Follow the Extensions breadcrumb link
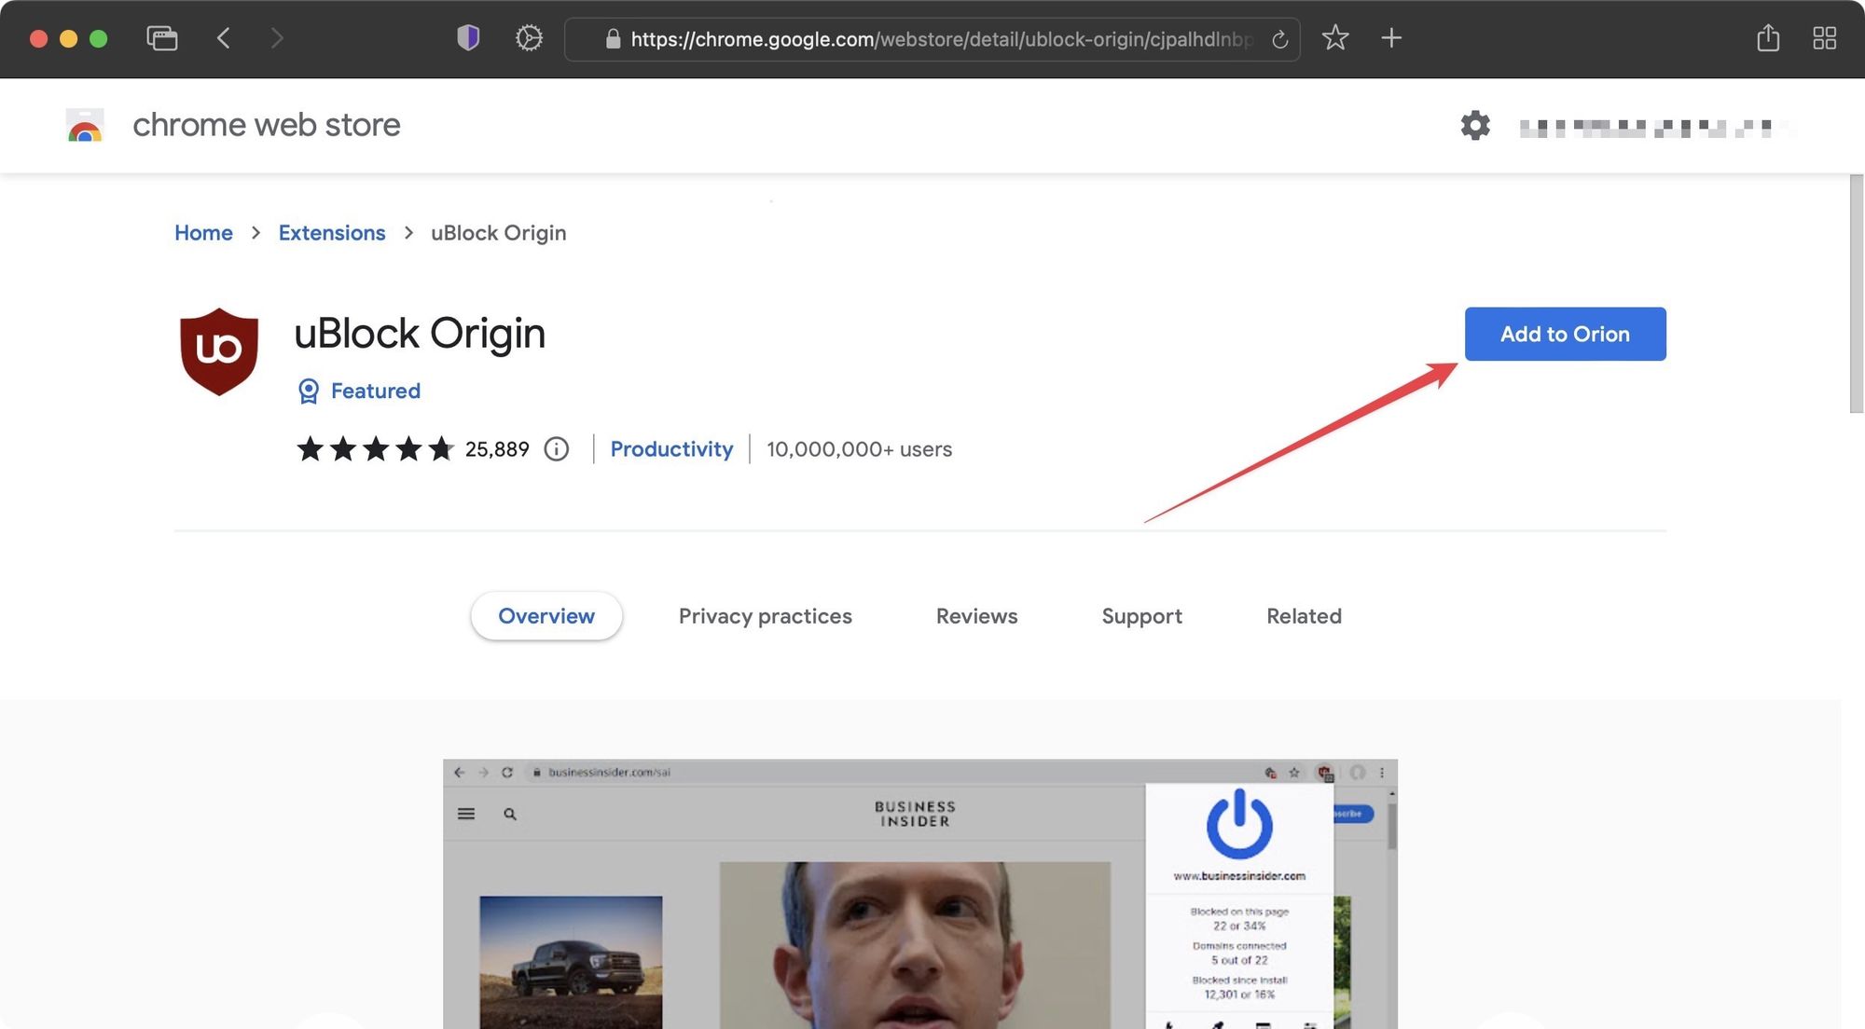 point(331,233)
